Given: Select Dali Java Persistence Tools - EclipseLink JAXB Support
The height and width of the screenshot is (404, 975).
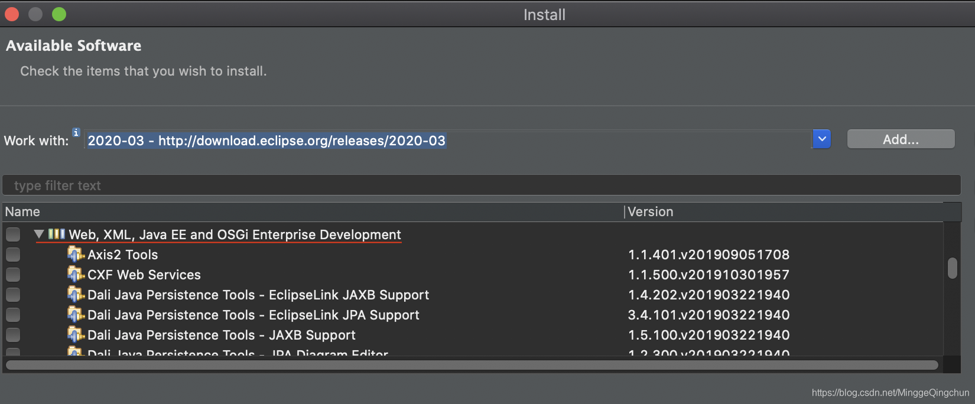Looking at the screenshot, I should point(473,295).
